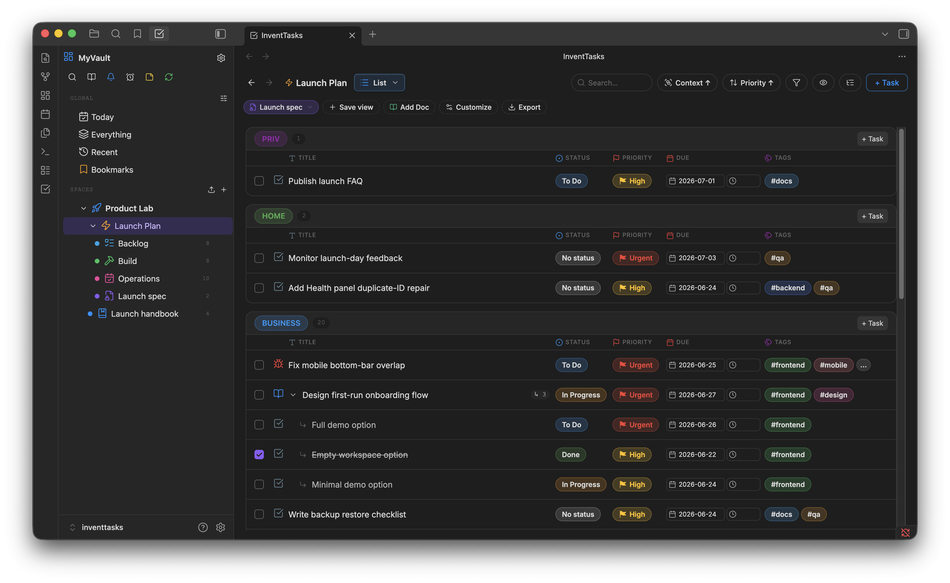
Task: Collapse the Launch Plan tree item
Action: click(93, 226)
